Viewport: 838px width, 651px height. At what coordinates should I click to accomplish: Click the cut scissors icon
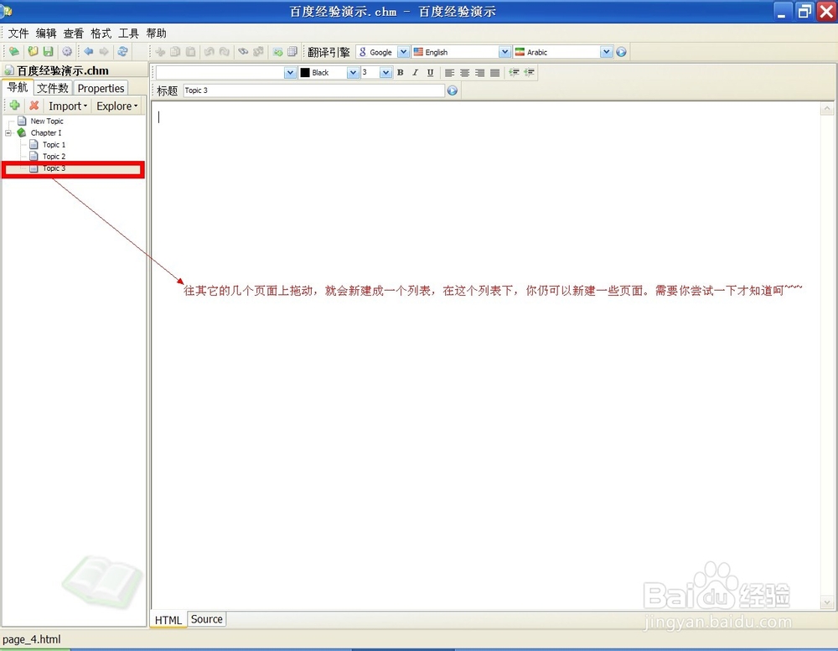click(x=160, y=52)
